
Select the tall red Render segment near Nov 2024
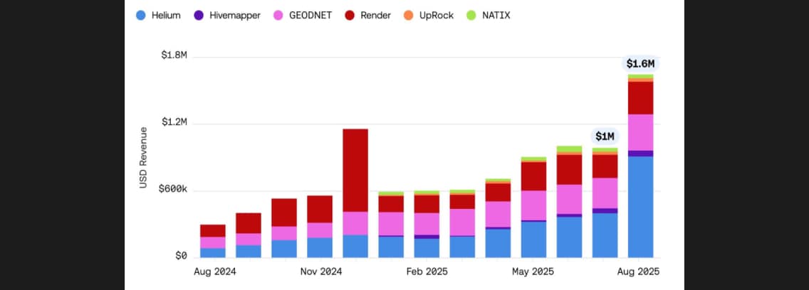click(x=355, y=170)
